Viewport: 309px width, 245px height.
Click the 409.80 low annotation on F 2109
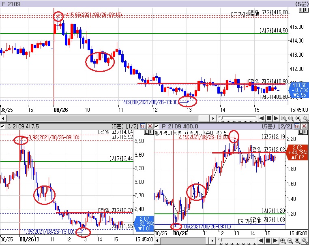pos(150,102)
